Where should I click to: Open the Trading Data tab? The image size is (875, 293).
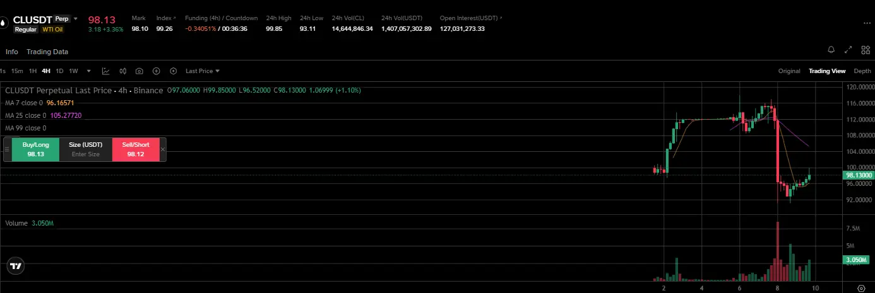click(x=47, y=52)
